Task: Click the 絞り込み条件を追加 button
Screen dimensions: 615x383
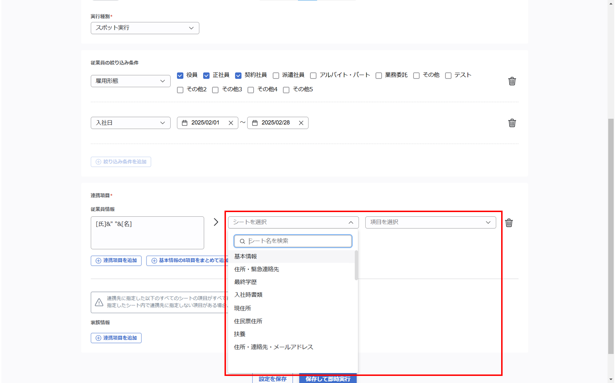Action: [121, 162]
